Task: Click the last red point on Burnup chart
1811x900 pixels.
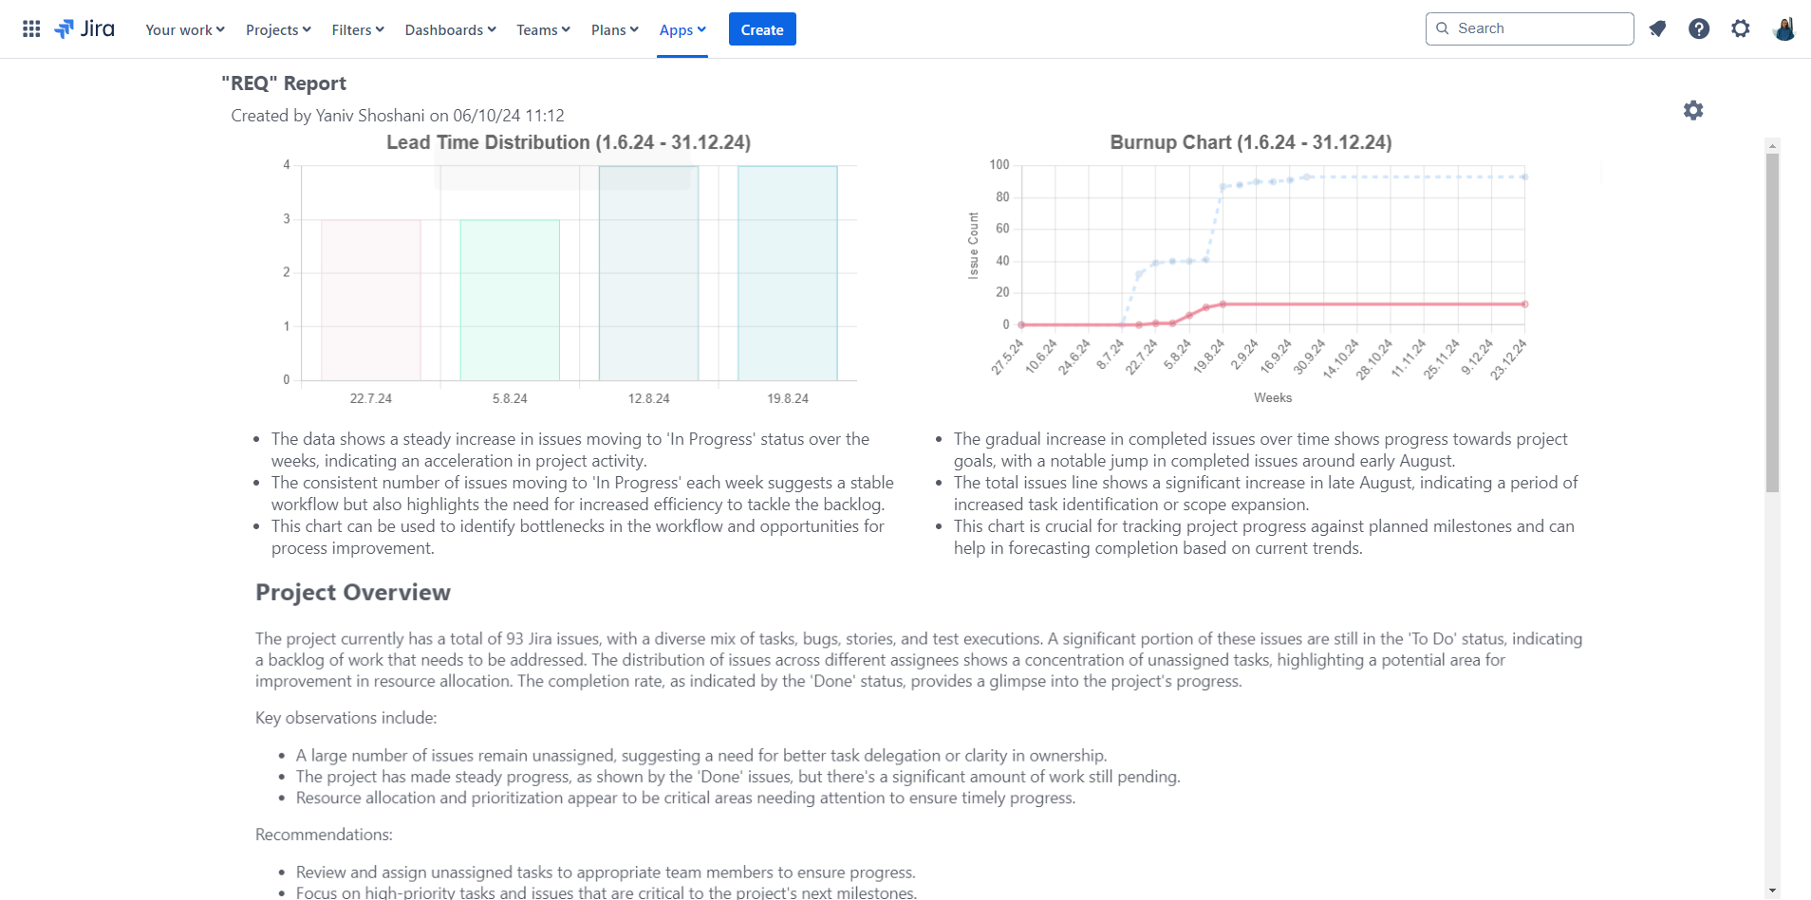Action: pos(1524,304)
